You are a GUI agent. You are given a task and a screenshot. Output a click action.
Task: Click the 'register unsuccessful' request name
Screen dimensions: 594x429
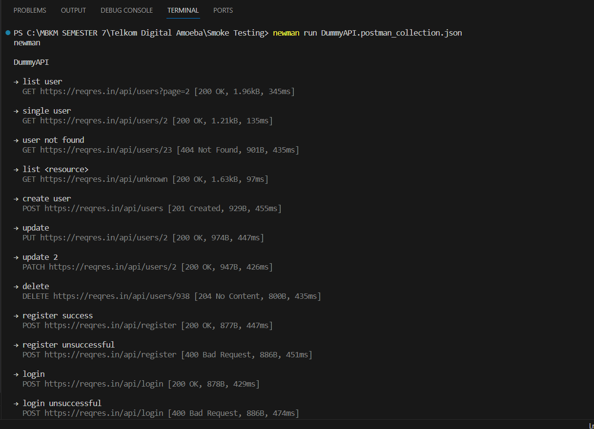pos(69,345)
